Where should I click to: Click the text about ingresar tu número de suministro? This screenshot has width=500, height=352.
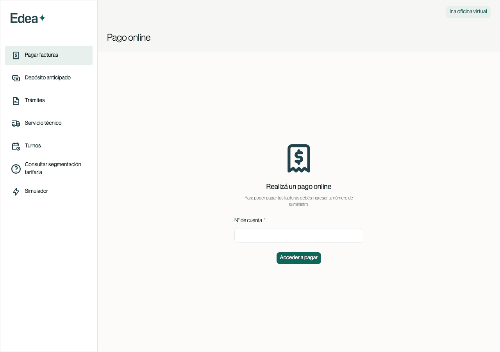tap(299, 201)
